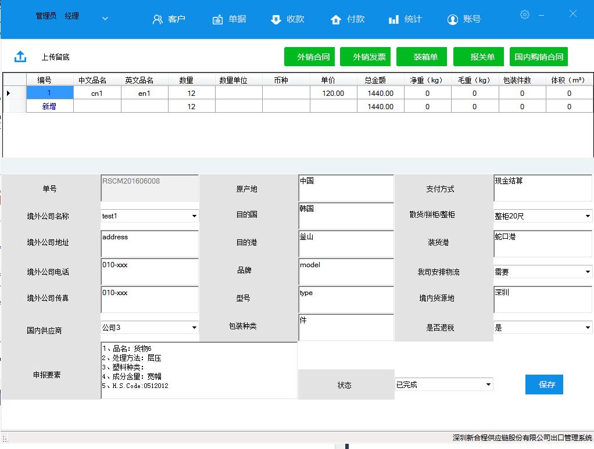Image resolution: width=594 pixels, height=449 pixels.
Task: Click the row selector arrow for row 1
Action: pyautogui.click(x=9, y=93)
